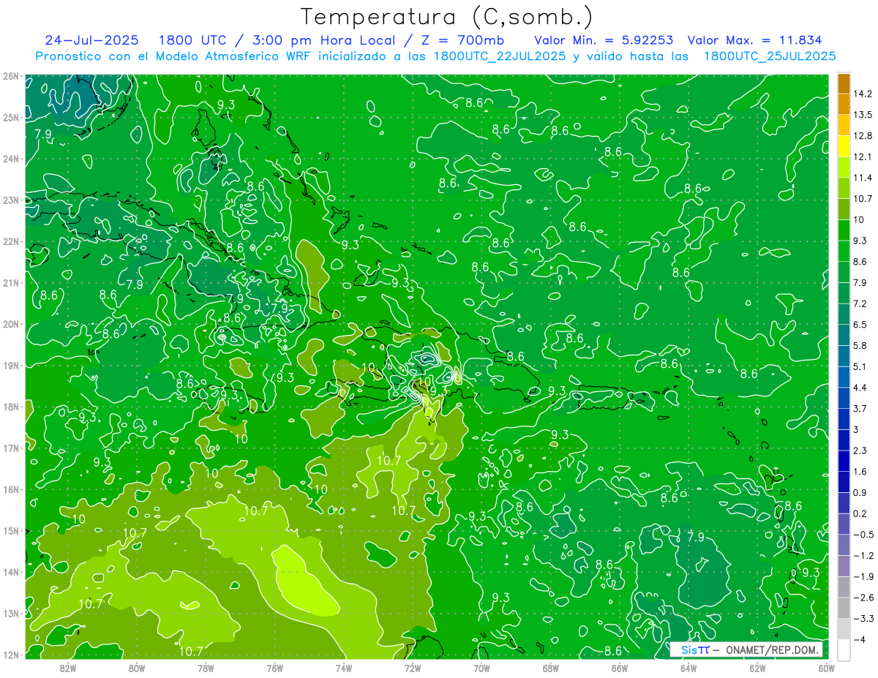Click 'Pronóstico con el Modelo Atmósferico WRF' text
Viewport: 878px width, 678px height.
tap(173, 56)
